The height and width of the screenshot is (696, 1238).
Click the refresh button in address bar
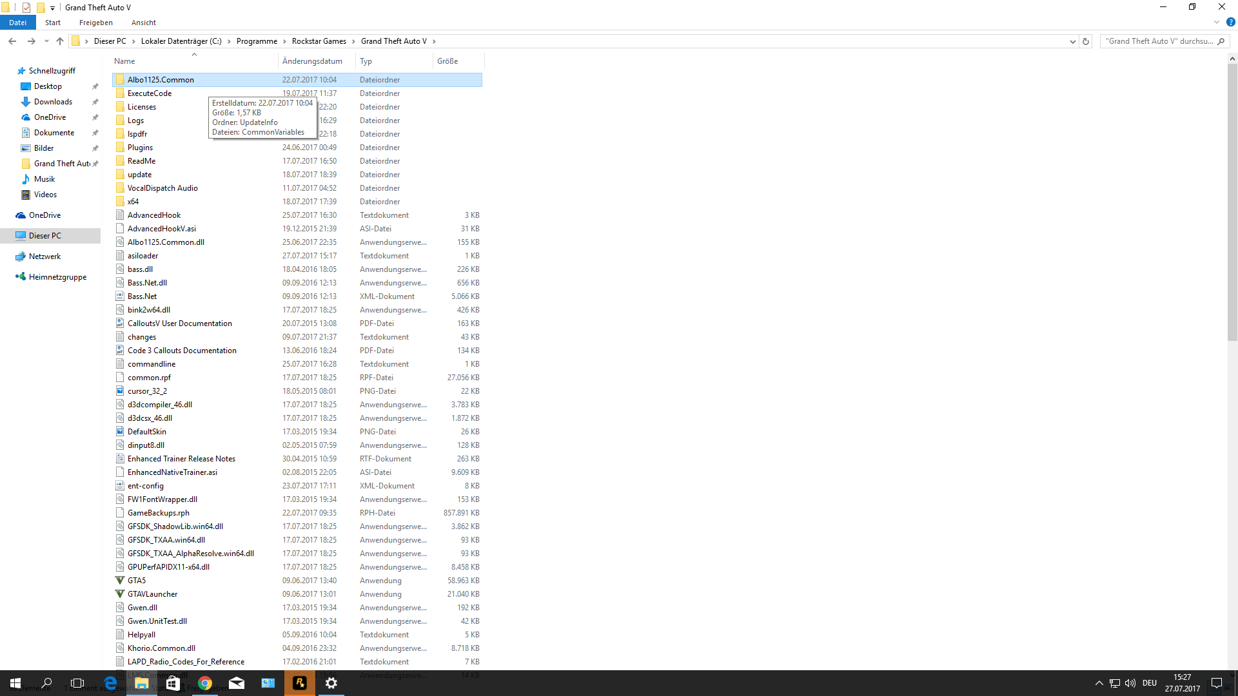[1086, 41]
